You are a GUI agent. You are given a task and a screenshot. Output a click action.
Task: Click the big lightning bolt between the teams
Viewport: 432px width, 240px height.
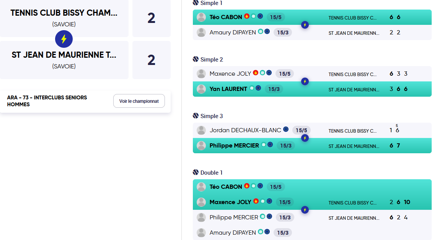pyautogui.click(x=64, y=39)
